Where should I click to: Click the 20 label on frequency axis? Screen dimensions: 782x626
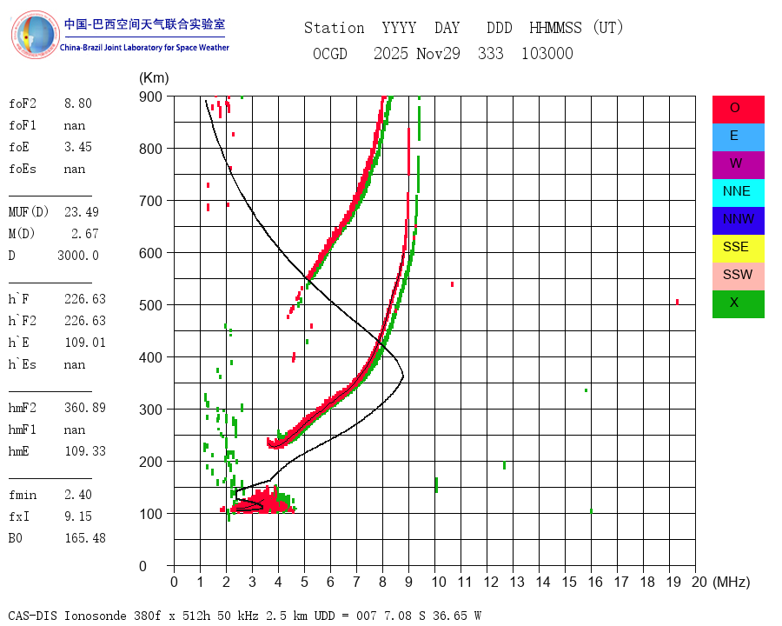tap(699, 582)
